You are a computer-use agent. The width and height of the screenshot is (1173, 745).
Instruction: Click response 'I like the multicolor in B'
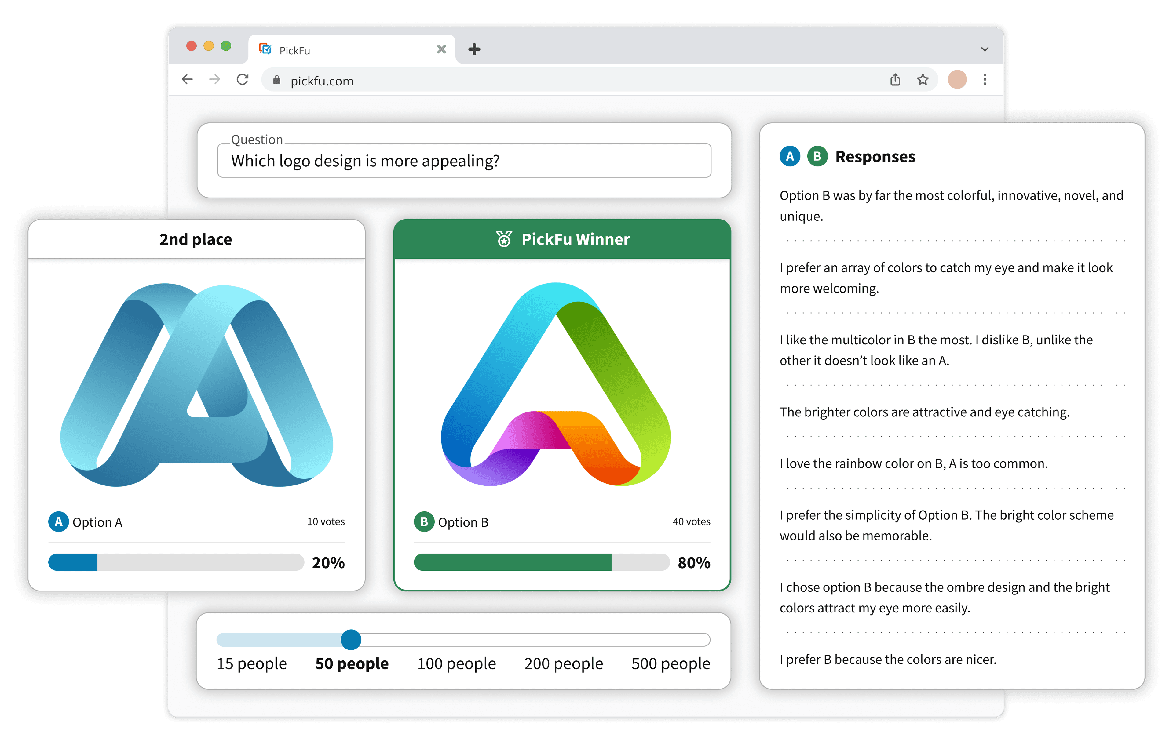936,350
